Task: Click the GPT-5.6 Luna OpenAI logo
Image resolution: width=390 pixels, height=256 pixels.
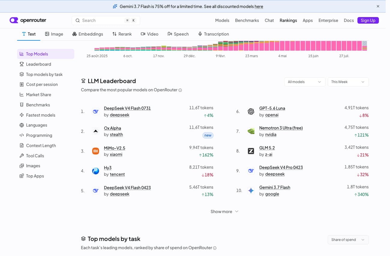Action: coord(251,112)
